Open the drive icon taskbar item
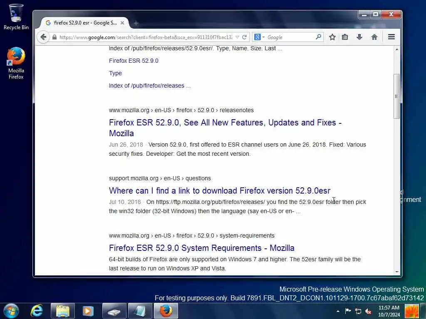The height and width of the screenshot is (319, 426). 114,311
